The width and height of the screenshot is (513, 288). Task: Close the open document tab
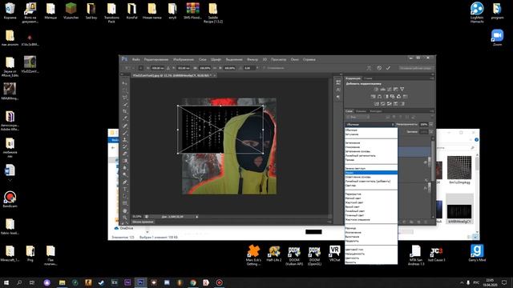click(214, 75)
